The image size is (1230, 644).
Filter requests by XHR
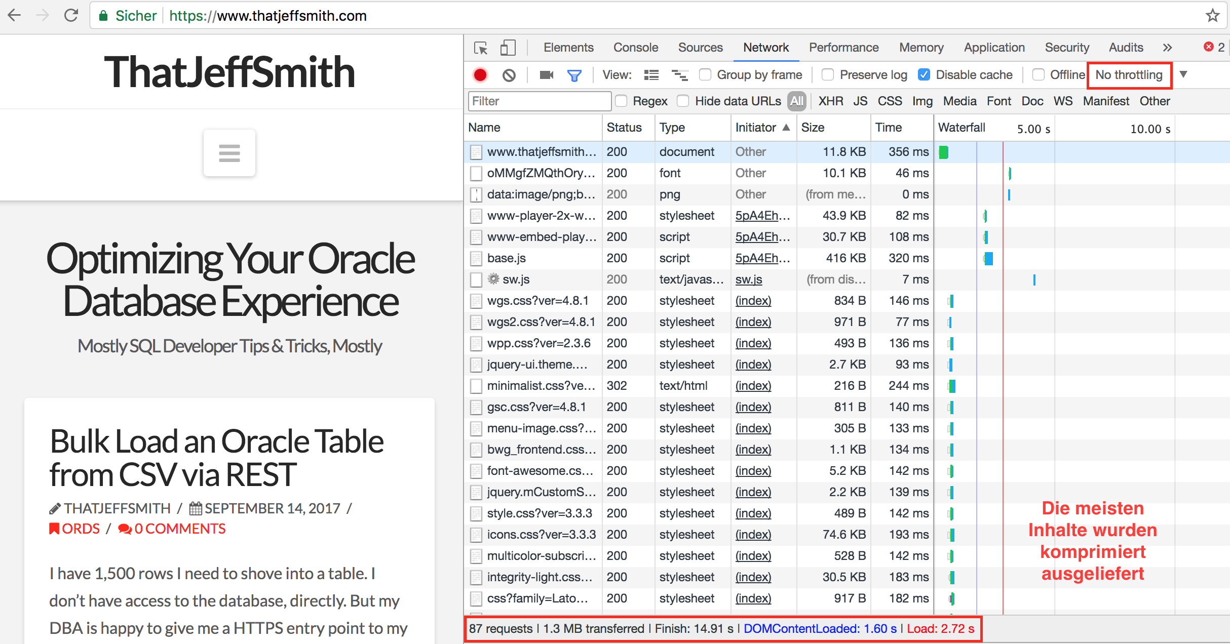[x=831, y=101]
